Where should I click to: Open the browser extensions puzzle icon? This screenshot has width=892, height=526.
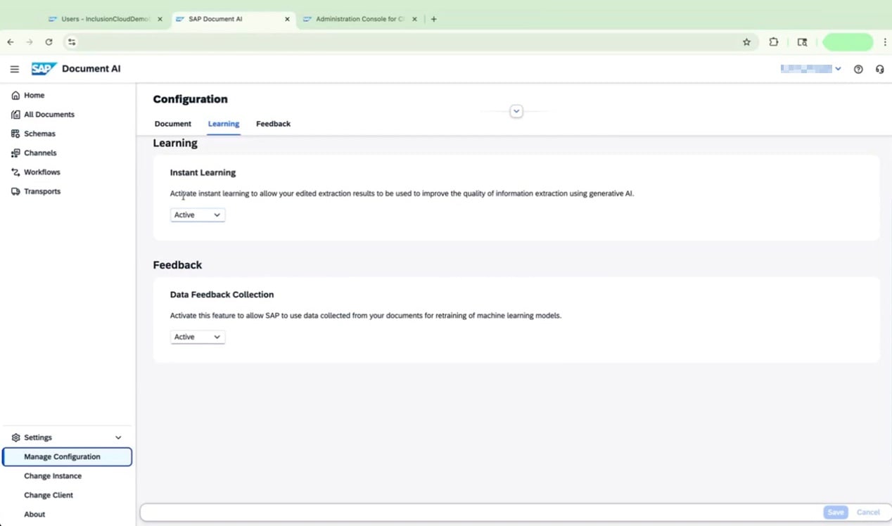(x=774, y=42)
